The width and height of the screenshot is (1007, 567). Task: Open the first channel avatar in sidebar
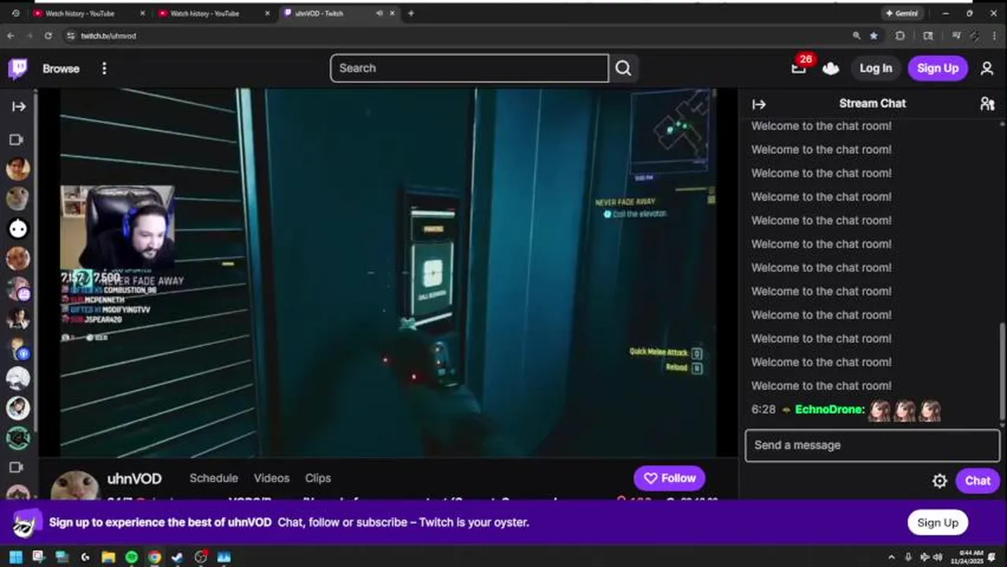18,169
